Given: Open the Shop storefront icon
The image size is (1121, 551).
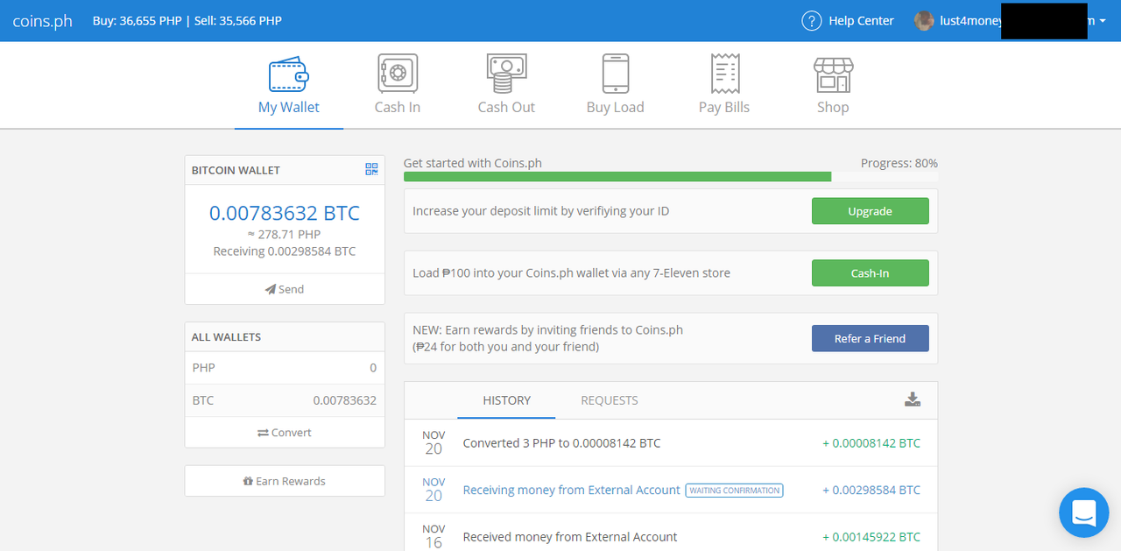Looking at the screenshot, I should click(x=832, y=73).
